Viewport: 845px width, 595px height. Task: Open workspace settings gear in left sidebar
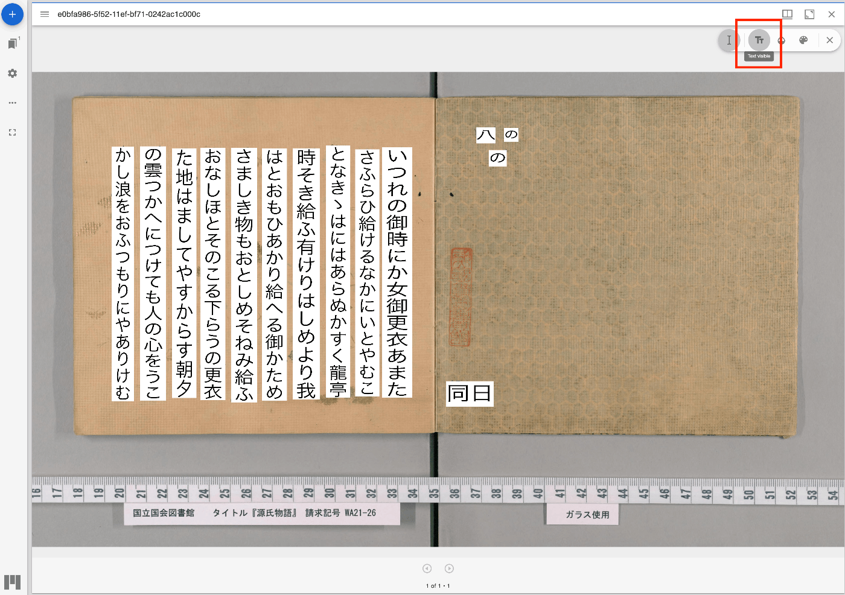pos(12,73)
